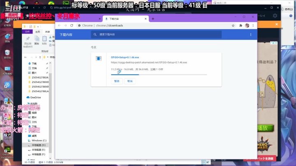Click the opgg-desktop-patch source URL
Viewport: 296px width, 166px height.
pyautogui.click(x=149, y=62)
